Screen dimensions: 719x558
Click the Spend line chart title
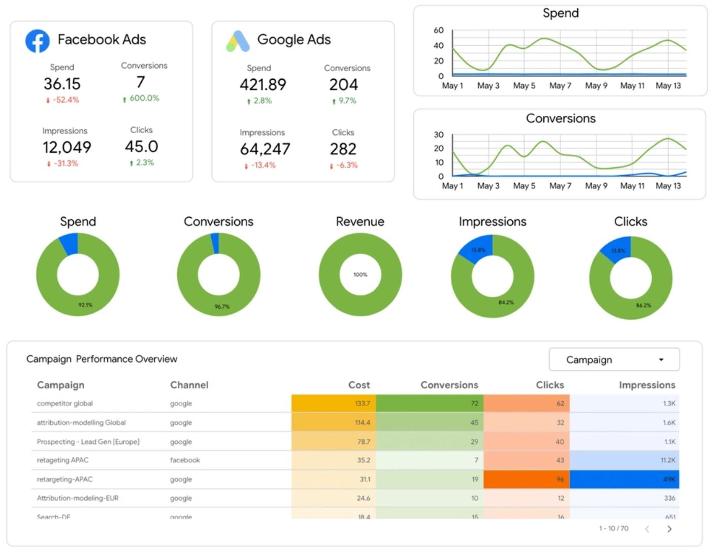pos(561,13)
